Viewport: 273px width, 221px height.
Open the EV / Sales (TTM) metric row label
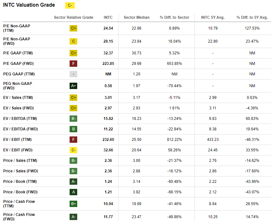18,98
